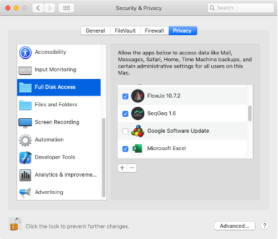Select the Screen Recording label

tap(57, 122)
